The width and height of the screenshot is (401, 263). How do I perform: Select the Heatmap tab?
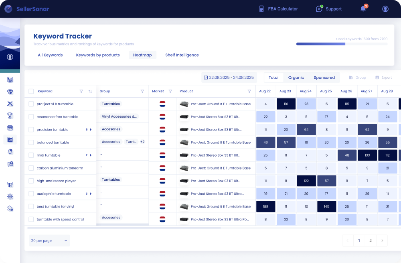click(142, 55)
